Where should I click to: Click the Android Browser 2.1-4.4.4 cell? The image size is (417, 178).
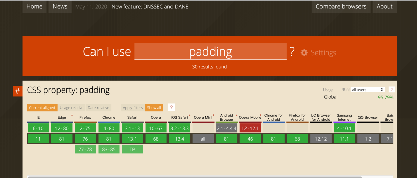pyautogui.click(x=226, y=128)
